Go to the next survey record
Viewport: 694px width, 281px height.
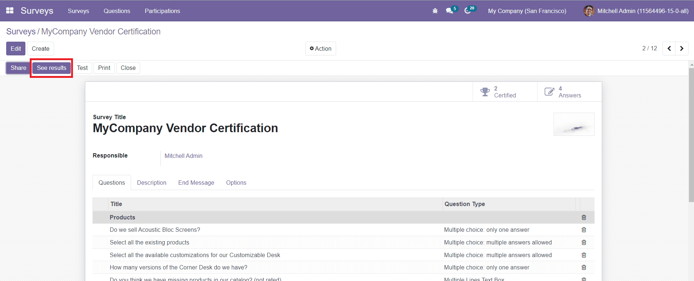pyautogui.click(x=682, y=49)
